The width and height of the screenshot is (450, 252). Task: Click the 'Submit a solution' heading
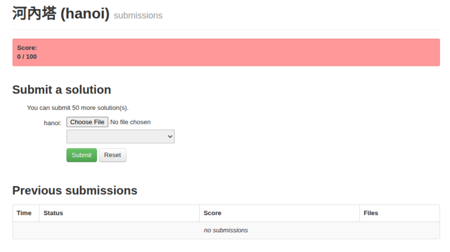point(62,90)
